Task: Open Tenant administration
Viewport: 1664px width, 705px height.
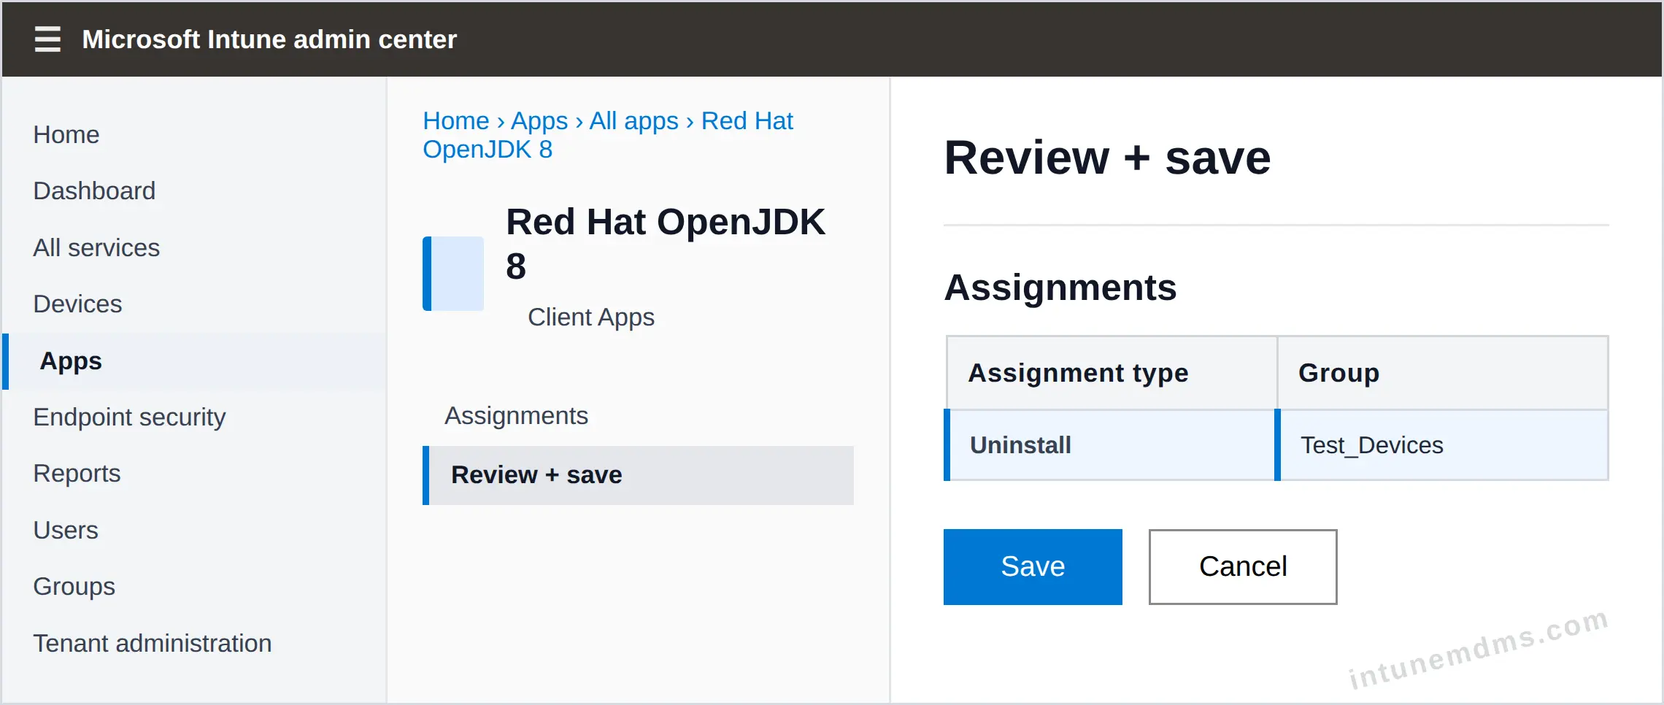Action: pos(152,643)
